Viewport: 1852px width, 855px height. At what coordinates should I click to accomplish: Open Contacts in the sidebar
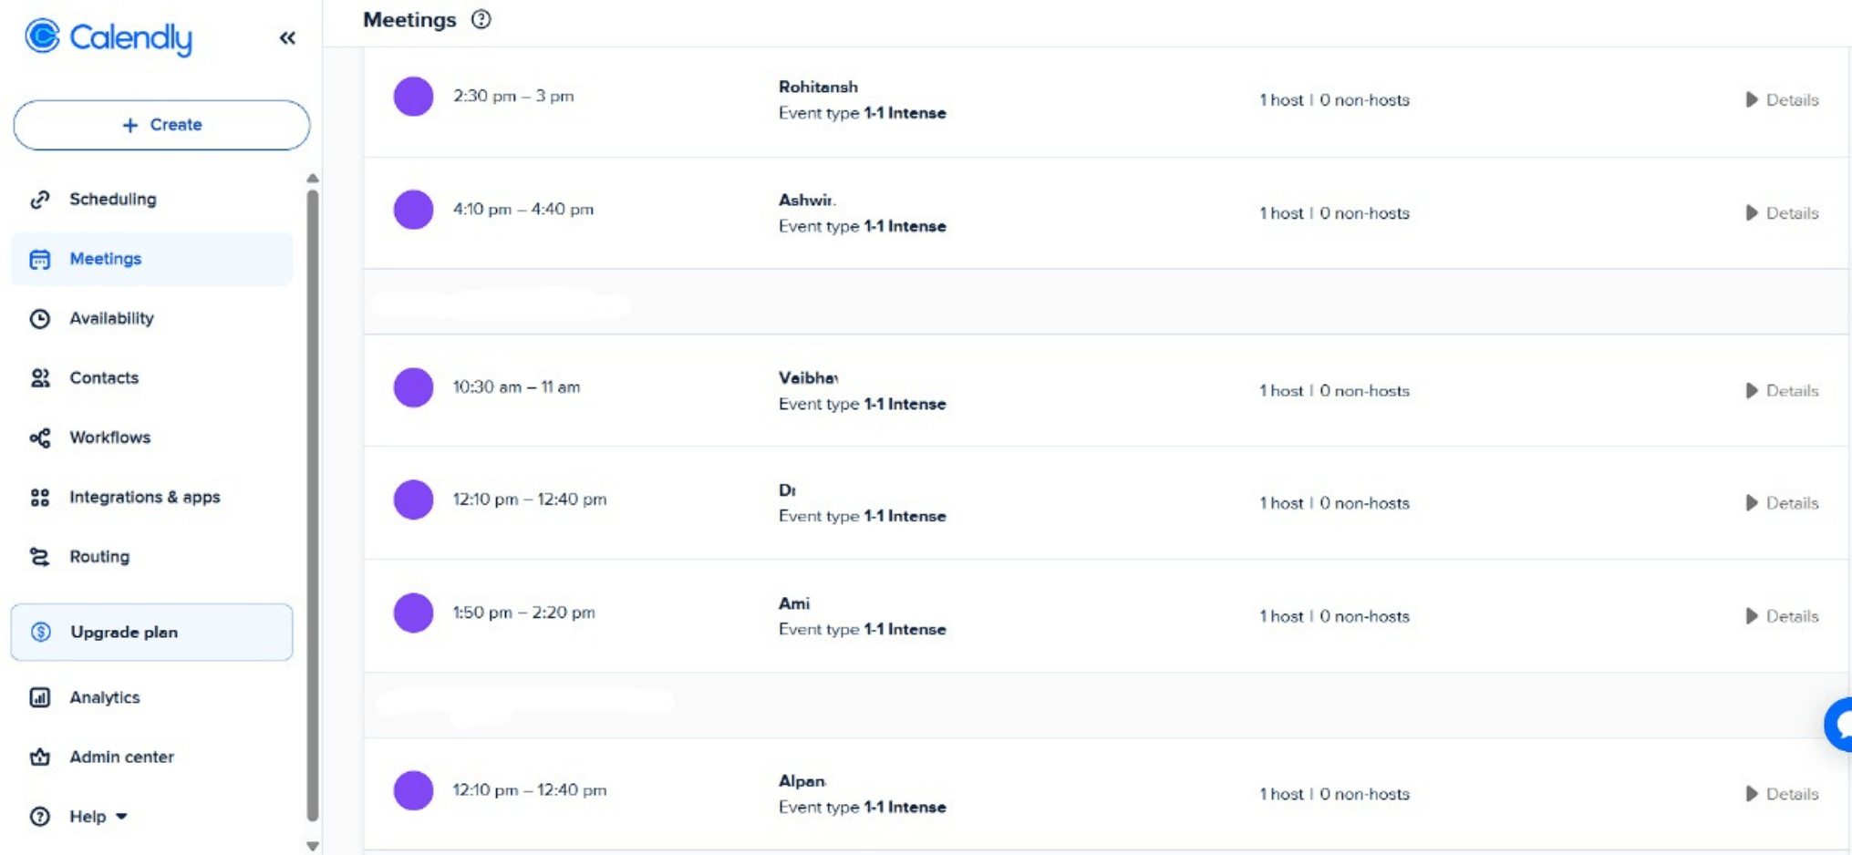point(104,377)
